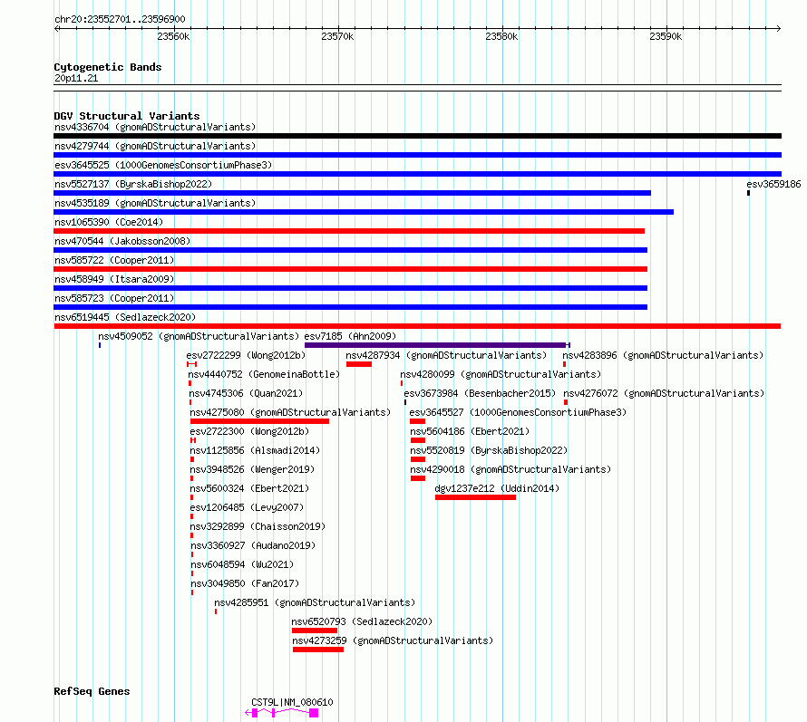This screenshot has width=807, height=722.
Task: Select esv3673984 Besenbacher2015 variant label
Action: [x=480, y=393]
